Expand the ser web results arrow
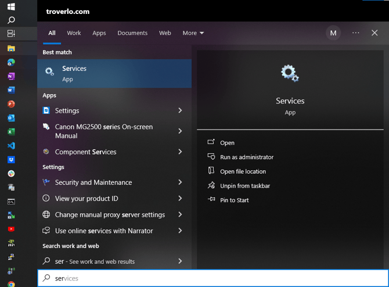Screen dimensions: 389x287 [x=180, y=261]
